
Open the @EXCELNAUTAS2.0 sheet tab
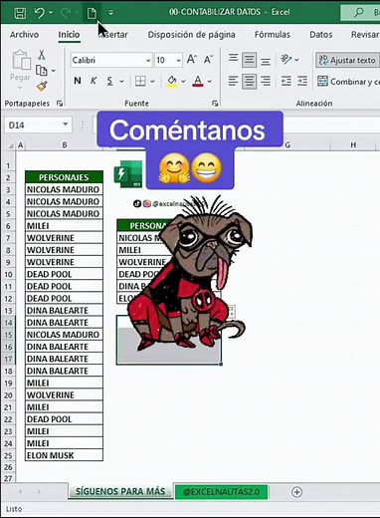click(x=221, y=491)
